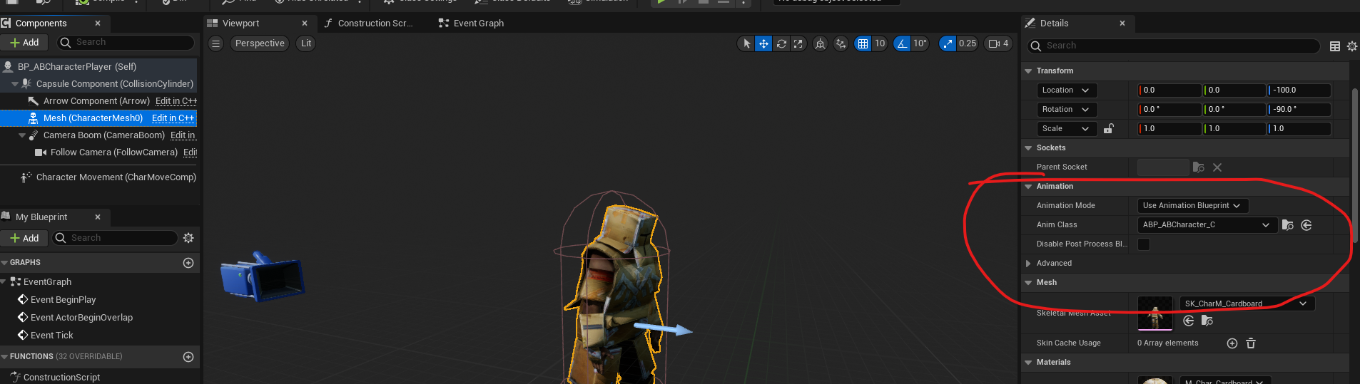Open the Scale type dropdown
The width and height of the screenshot is (1360, 384).
click(x=1067, y=129)
